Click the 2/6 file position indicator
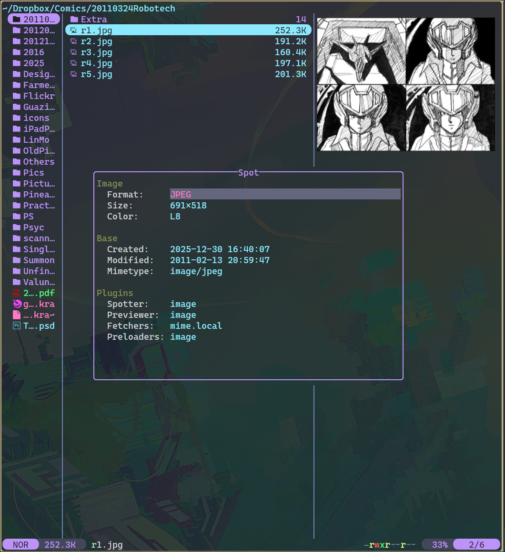 [476, 545]
